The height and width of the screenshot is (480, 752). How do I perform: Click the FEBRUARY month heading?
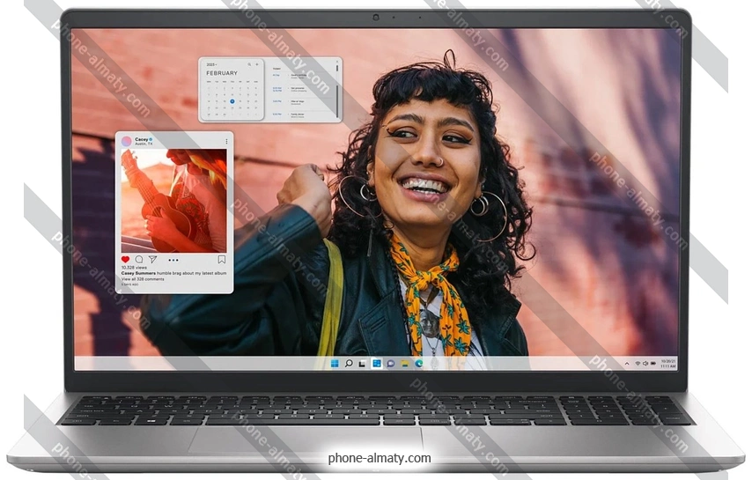(x=222, y=73)
